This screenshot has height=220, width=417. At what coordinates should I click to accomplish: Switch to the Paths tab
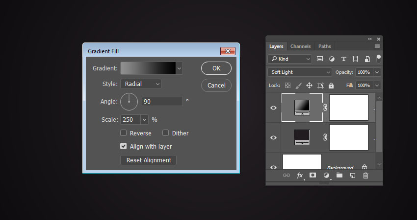tap(325, 46)
